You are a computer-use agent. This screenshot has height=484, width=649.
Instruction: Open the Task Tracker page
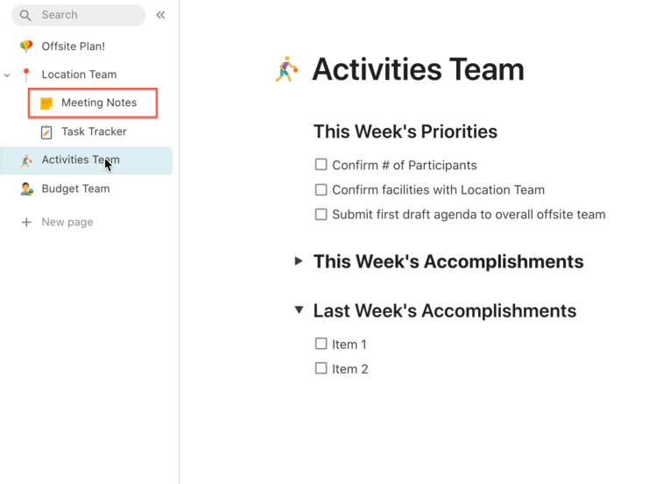point(94,132)
